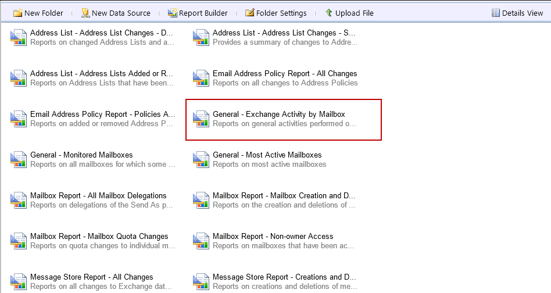Viewport: 551px width, 293px height.
Task: Click the Upload File arrow icon
Action: click(328, 13)
